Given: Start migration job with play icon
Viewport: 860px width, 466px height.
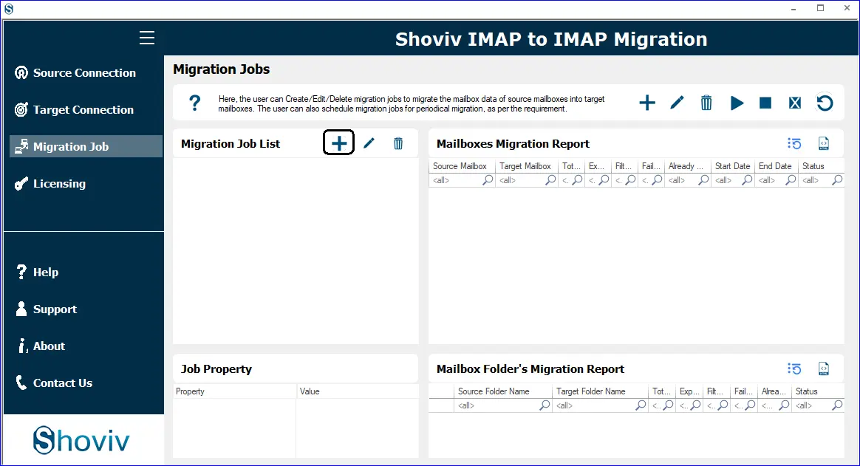Looking at the screenshot, I should click(737, 103).
